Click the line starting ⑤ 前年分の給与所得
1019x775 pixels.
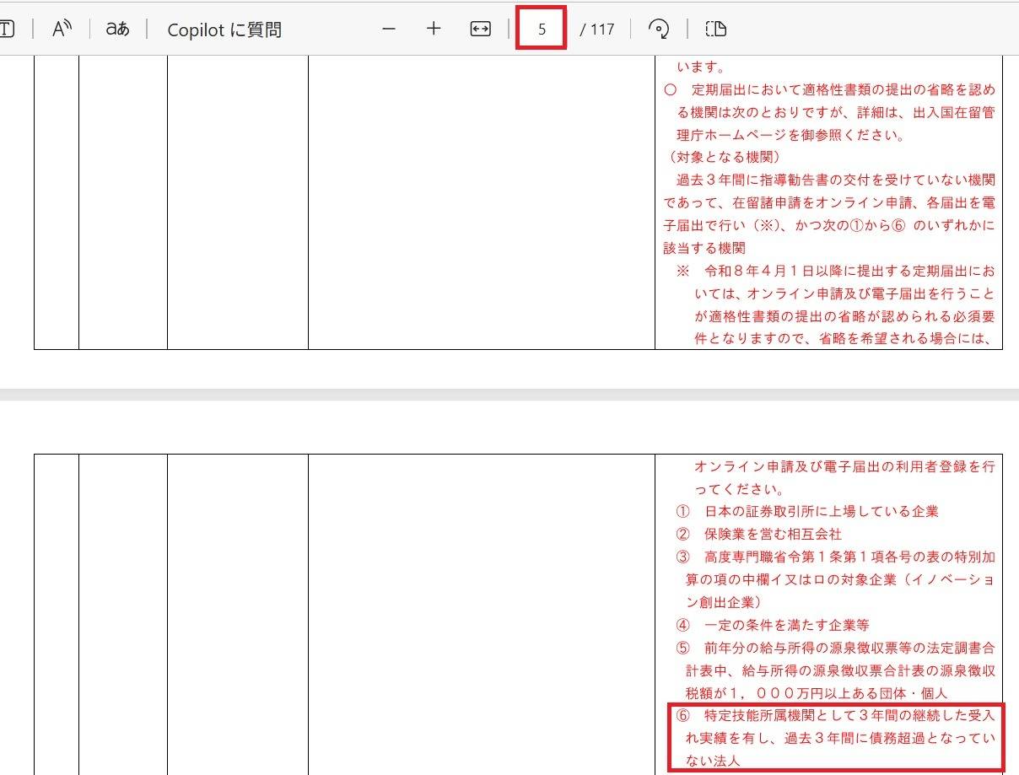[x=835, y=648]
